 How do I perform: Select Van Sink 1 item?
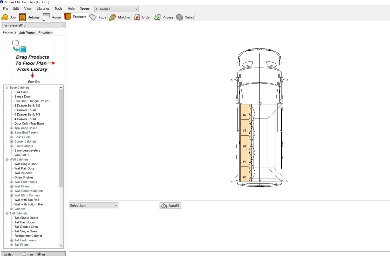click(21, 155)
